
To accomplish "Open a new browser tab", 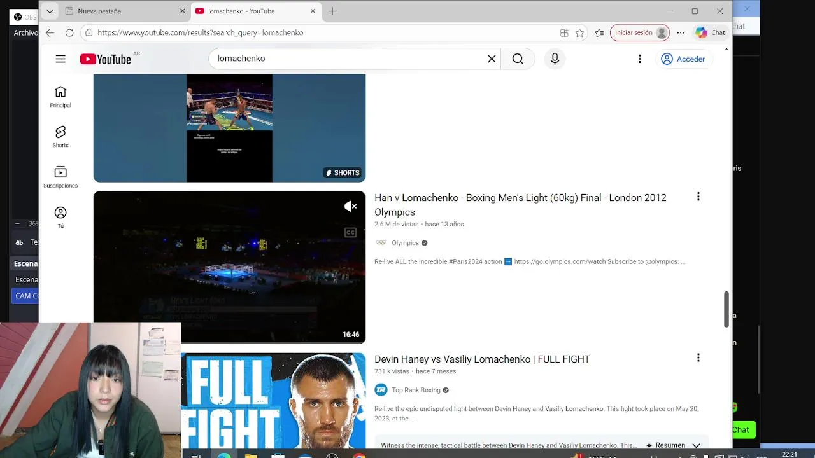I will pos(332,11).
